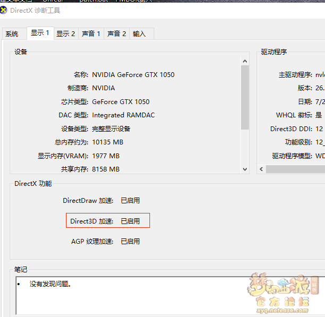325x317 pixels.
Task: Click the 版本 label in driver panel
Action: [x=305, y=88]
